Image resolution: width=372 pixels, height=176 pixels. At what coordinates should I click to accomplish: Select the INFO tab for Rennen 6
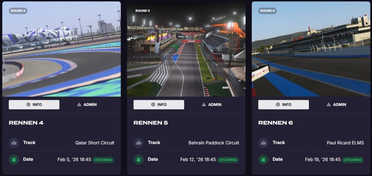tap(283, 105)
